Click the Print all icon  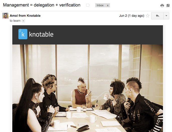click(x=162, y=5)
